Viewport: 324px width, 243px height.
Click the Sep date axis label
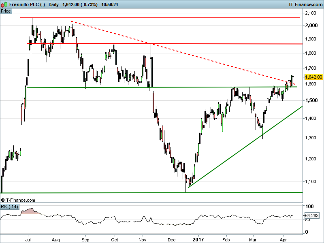click(x=85, y=240)
